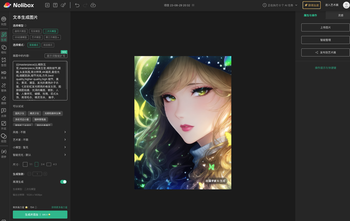Expand the 智能优化 row

tap(40, 155)
